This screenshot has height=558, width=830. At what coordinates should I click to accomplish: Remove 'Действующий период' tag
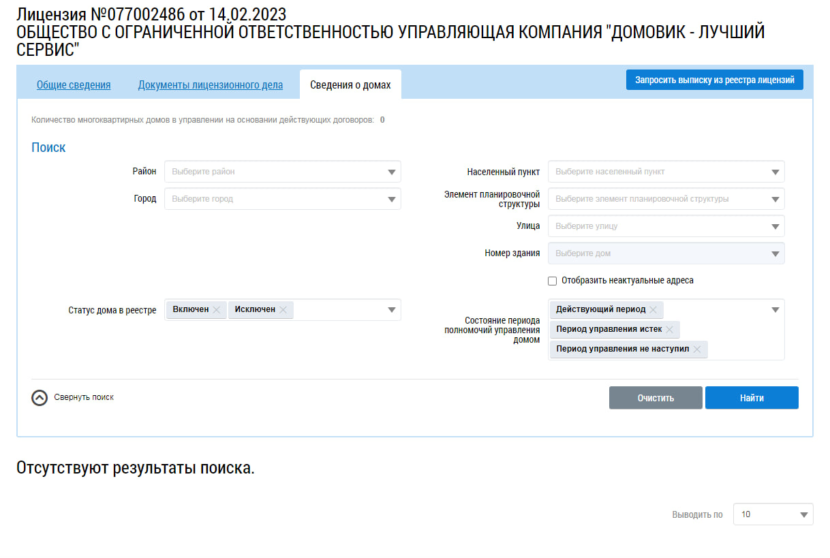point(653,310)
